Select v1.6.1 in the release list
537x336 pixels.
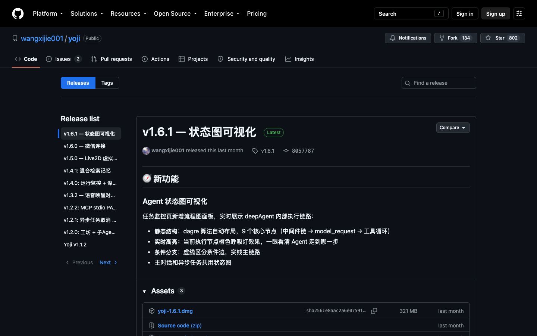coord(91,134)
